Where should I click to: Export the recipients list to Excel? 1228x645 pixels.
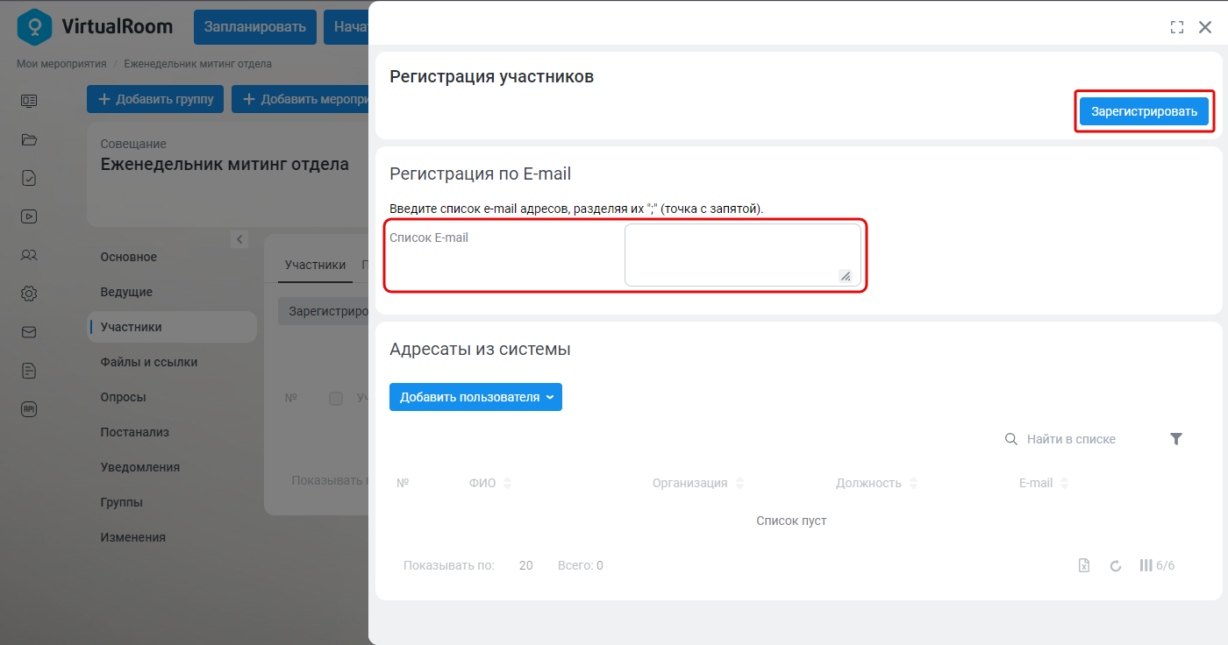1084,565
